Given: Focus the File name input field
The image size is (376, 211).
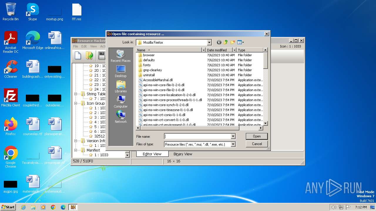Looking at the screenshot, I should tap(197, 136).
